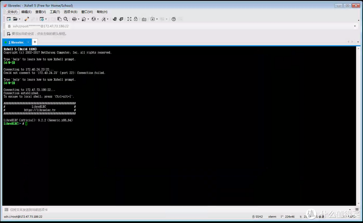Viewport: 363px width, 223px height.
Task: Click the Help question mark icon
Action: click(174, 19)
